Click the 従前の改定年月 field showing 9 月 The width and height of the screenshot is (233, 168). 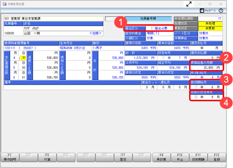[x=206, y=97]
